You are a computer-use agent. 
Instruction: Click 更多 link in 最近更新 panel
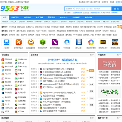[x=92, y=55]
